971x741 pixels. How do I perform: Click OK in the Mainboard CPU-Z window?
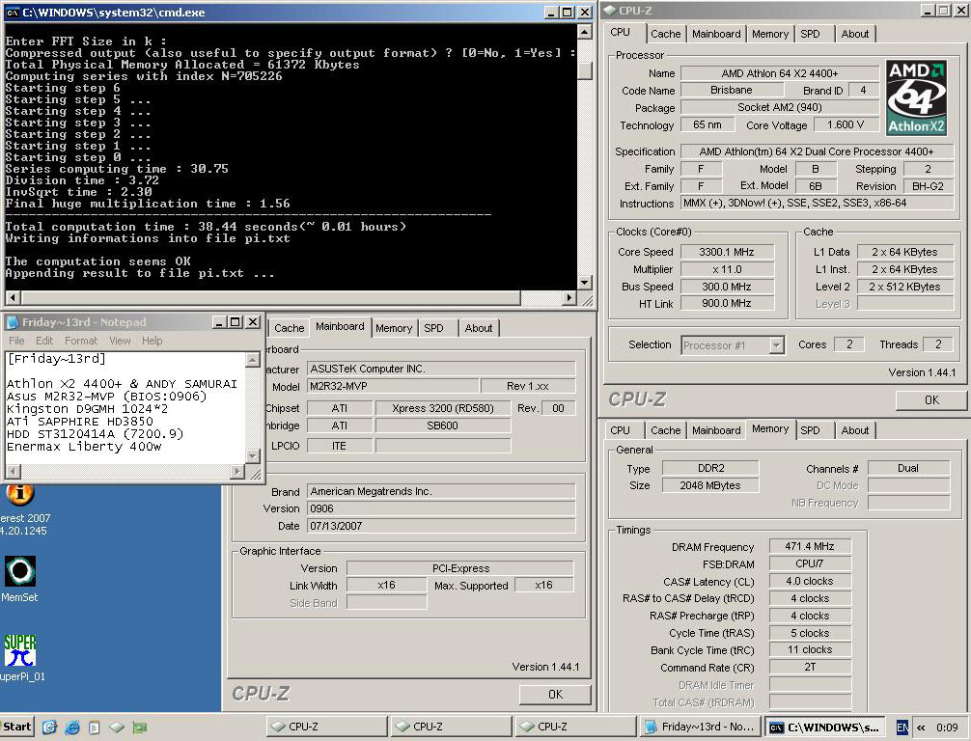(x=555, y=694)
